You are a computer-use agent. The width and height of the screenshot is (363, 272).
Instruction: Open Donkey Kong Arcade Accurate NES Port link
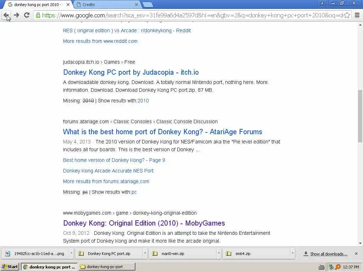point(108,171)
